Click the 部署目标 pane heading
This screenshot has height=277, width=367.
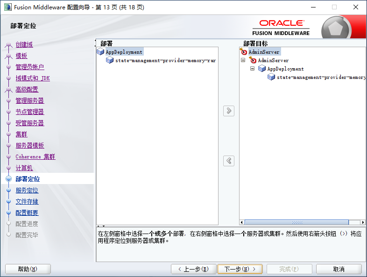(x=255, y=43)
